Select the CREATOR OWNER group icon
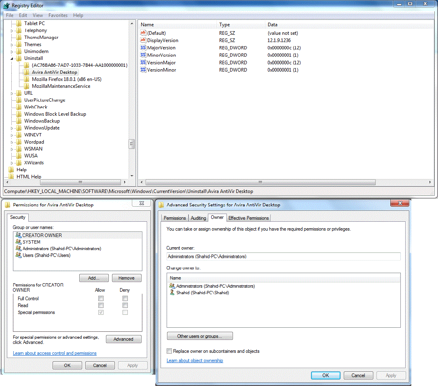Viewport: 438px width, 386px height. [19, 235]
